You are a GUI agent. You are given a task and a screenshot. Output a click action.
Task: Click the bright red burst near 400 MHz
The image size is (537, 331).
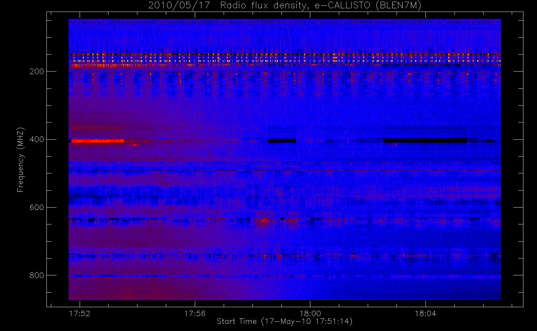click(x=98, y=141)
